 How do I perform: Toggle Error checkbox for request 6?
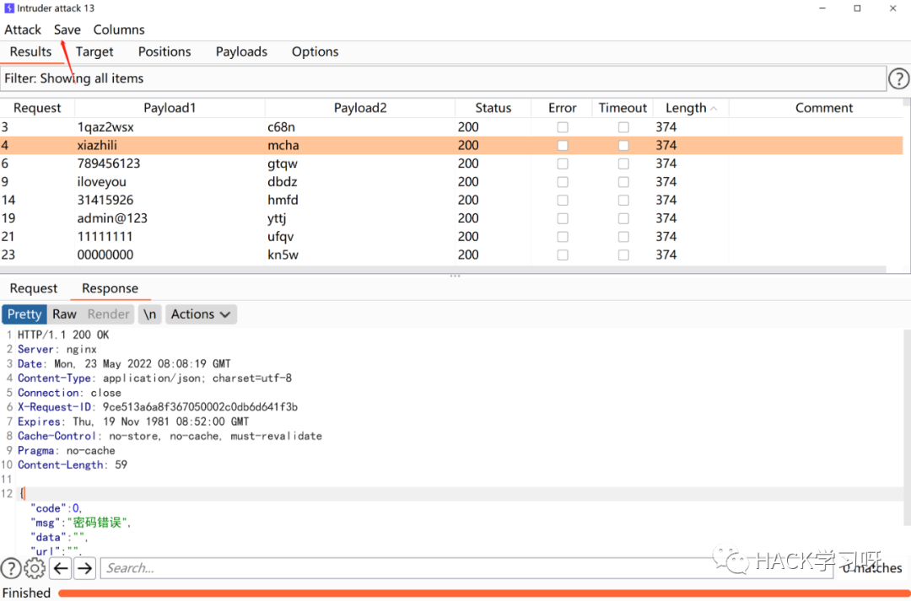pos(563,164)
